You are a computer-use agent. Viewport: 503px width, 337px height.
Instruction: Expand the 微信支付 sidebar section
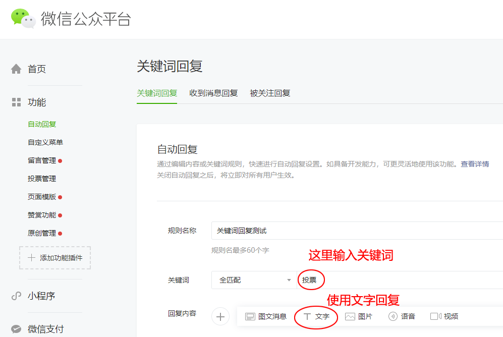pos(44,329)
